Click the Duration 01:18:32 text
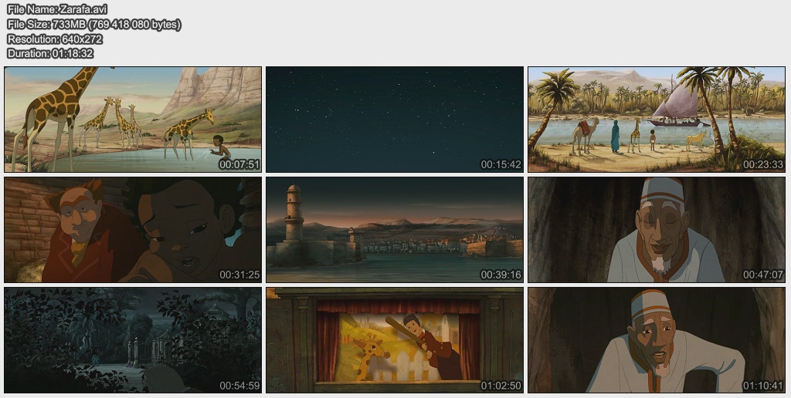 (50, 54)
